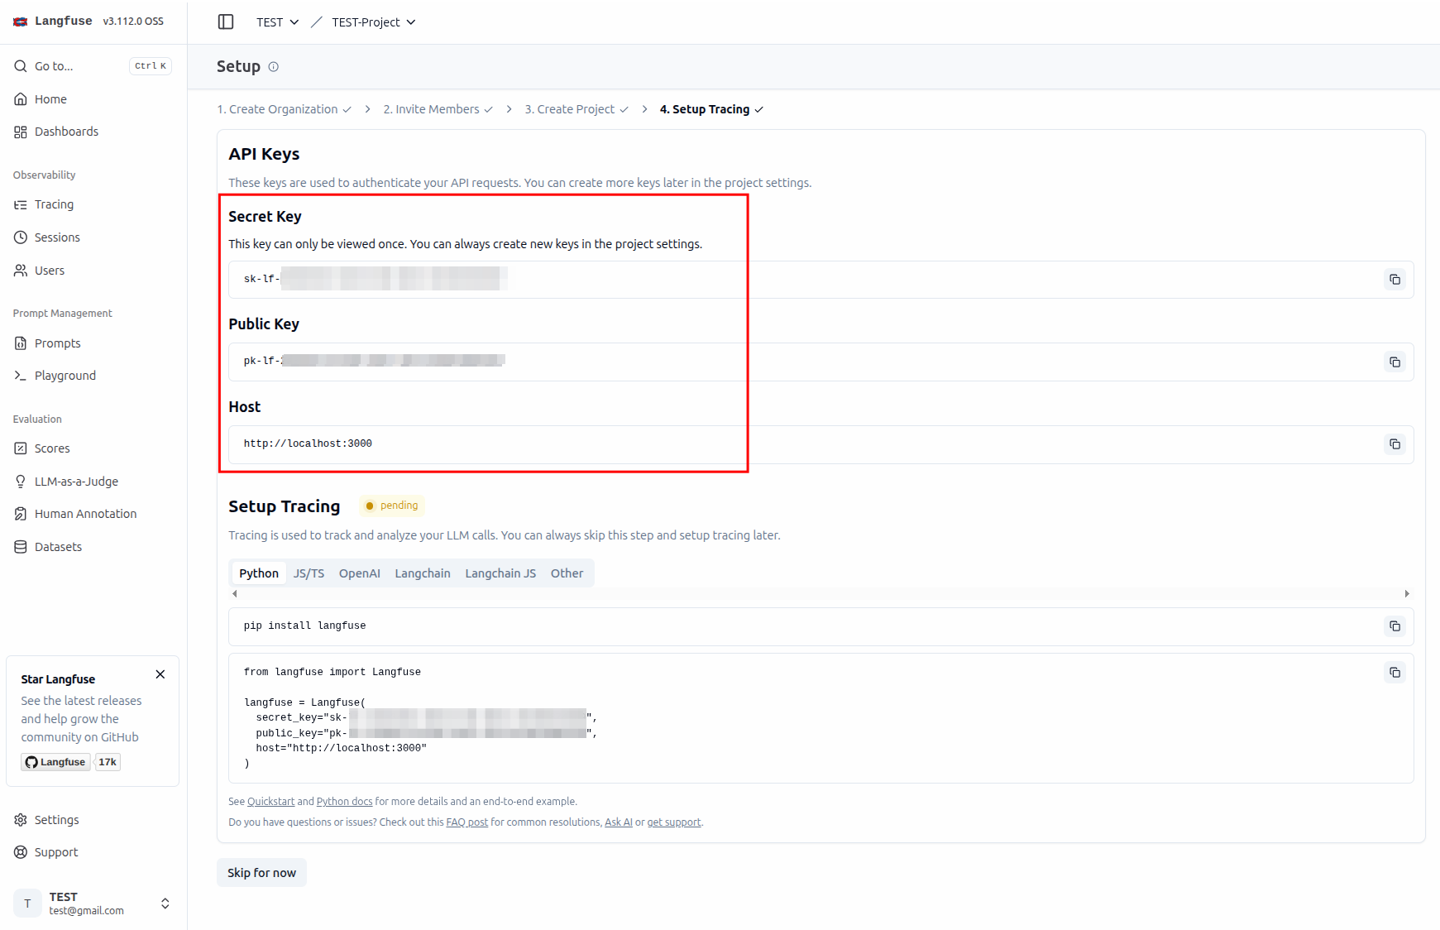Copy the pip install command
Viewport: 1440px width, 930px height.
click(x=1395, y=626)
